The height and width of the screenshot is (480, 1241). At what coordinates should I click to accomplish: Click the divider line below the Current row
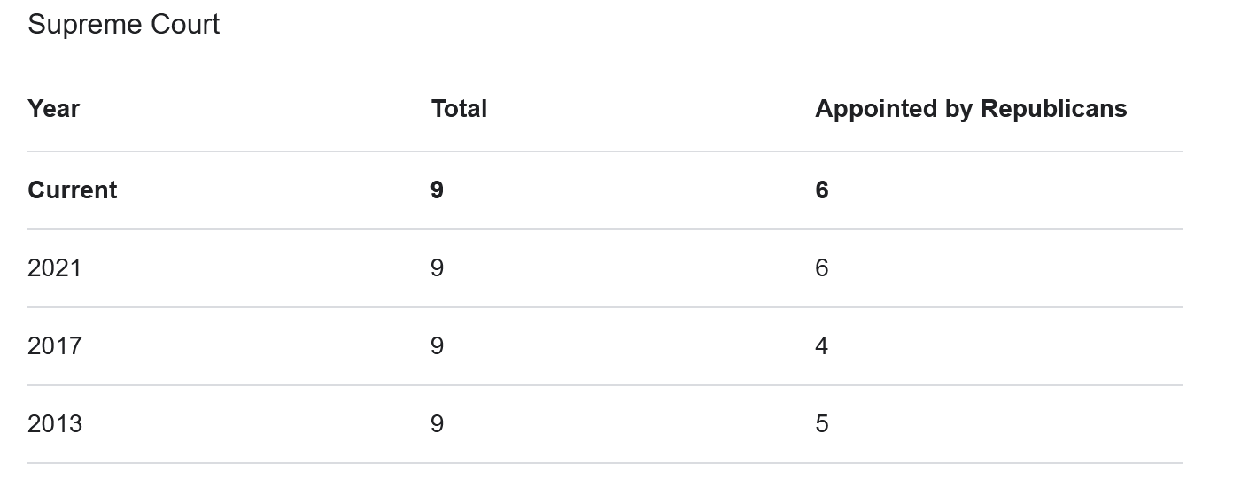(604, 229)
